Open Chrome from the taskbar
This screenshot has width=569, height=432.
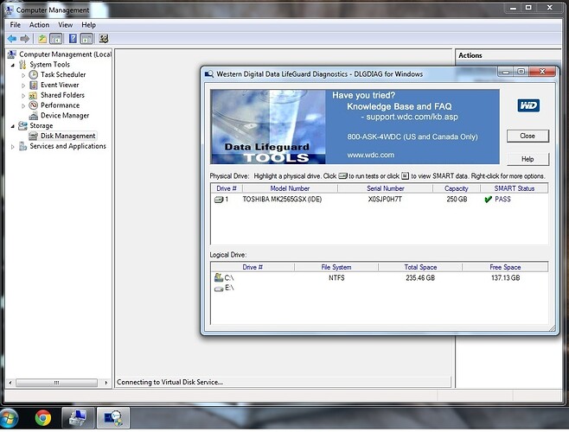[43, 418]
